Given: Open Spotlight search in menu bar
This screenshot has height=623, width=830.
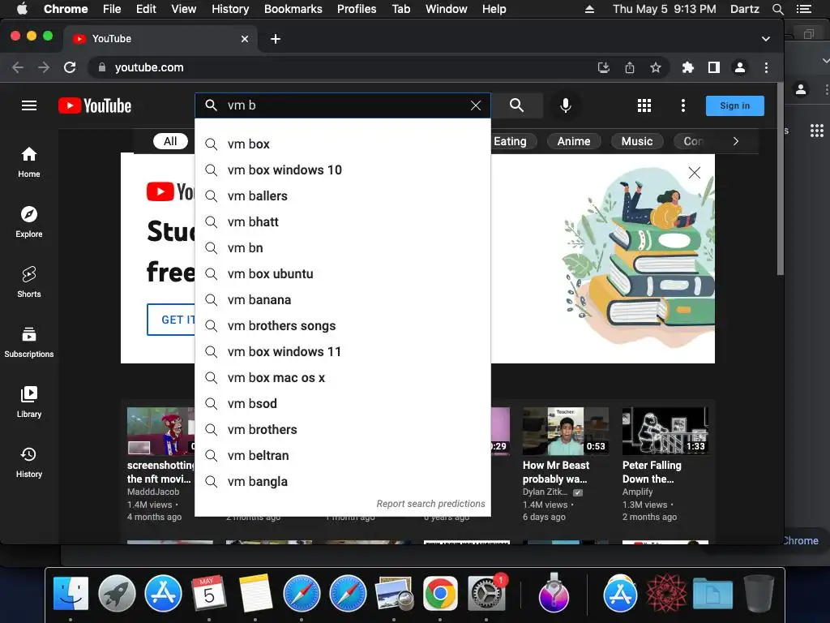Looking at the screenshot, I should point(777,9).
